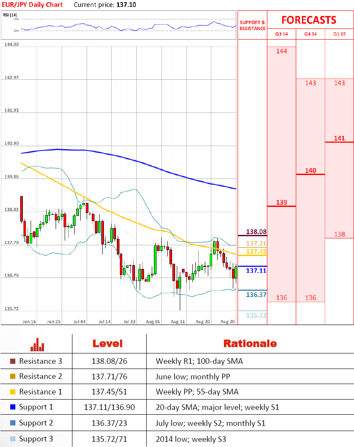Click the 144 forecast value in Q3 14
Image resolution: width=354 pixels, height=447 pixels.
(x=282, y=51)
